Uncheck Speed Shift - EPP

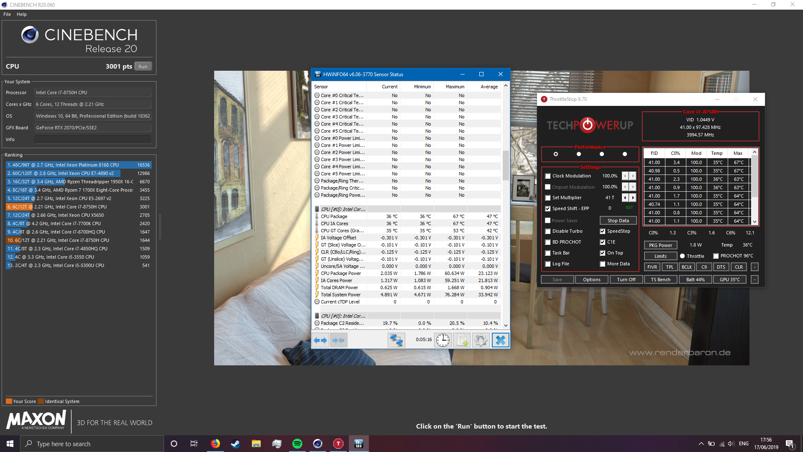click(547, 208)
